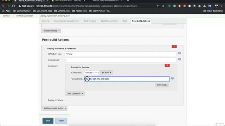Open help for Context path field
The height and width of the screenshot is (126, 225).
point(179,59)
